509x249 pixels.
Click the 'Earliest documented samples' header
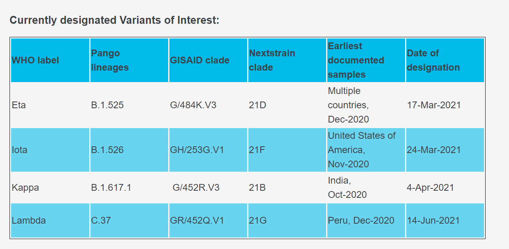(x=356, y=60)
